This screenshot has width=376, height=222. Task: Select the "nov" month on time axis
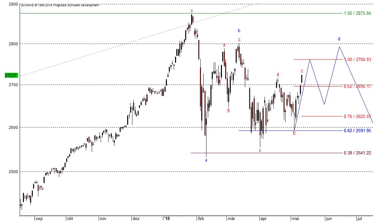pyautogui.click(x=103, y=219)
